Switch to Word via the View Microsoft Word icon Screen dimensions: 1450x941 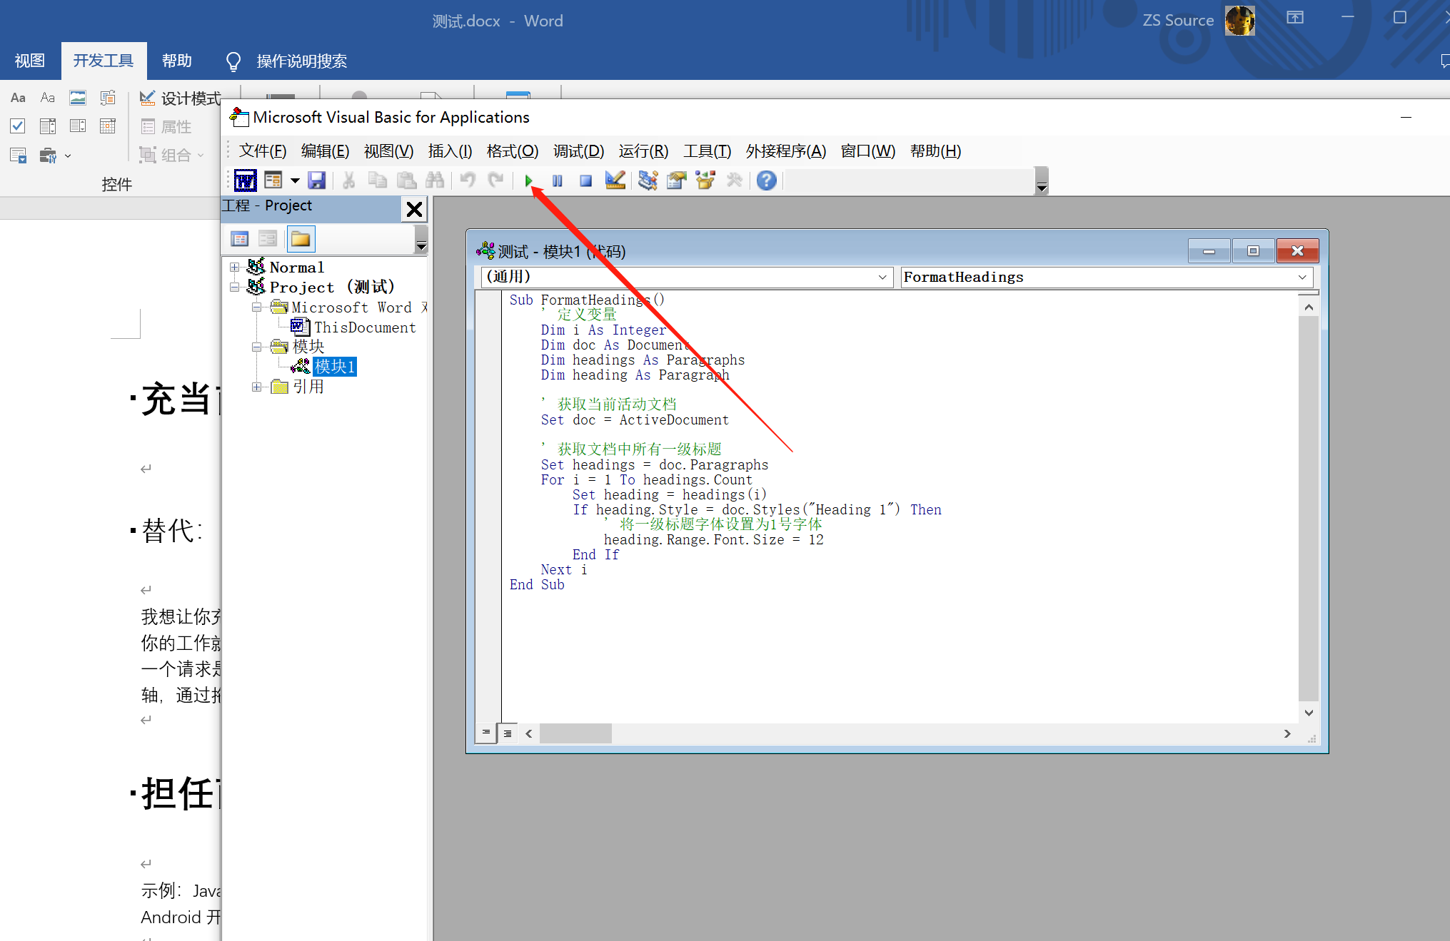click(245, 180)
